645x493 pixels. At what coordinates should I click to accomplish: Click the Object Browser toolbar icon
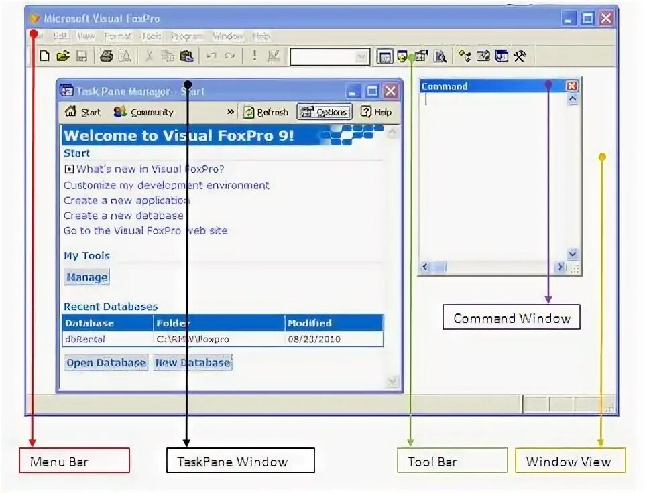coord(483,56)
